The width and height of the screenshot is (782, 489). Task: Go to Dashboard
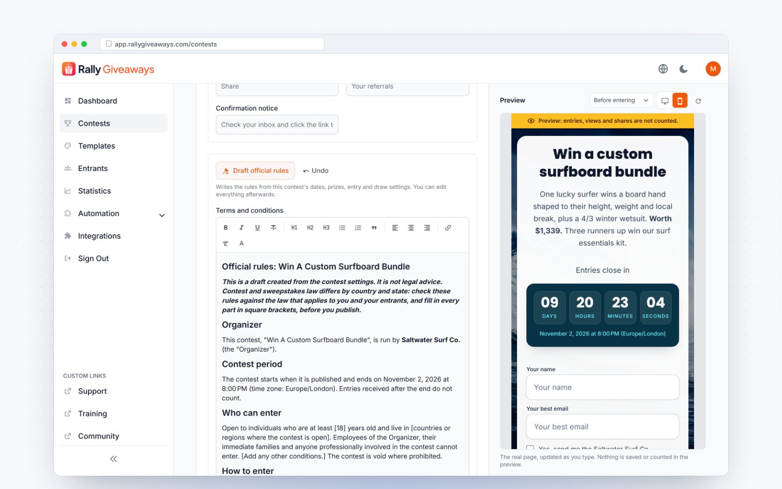pyautogui.click(x=113, y=101)
